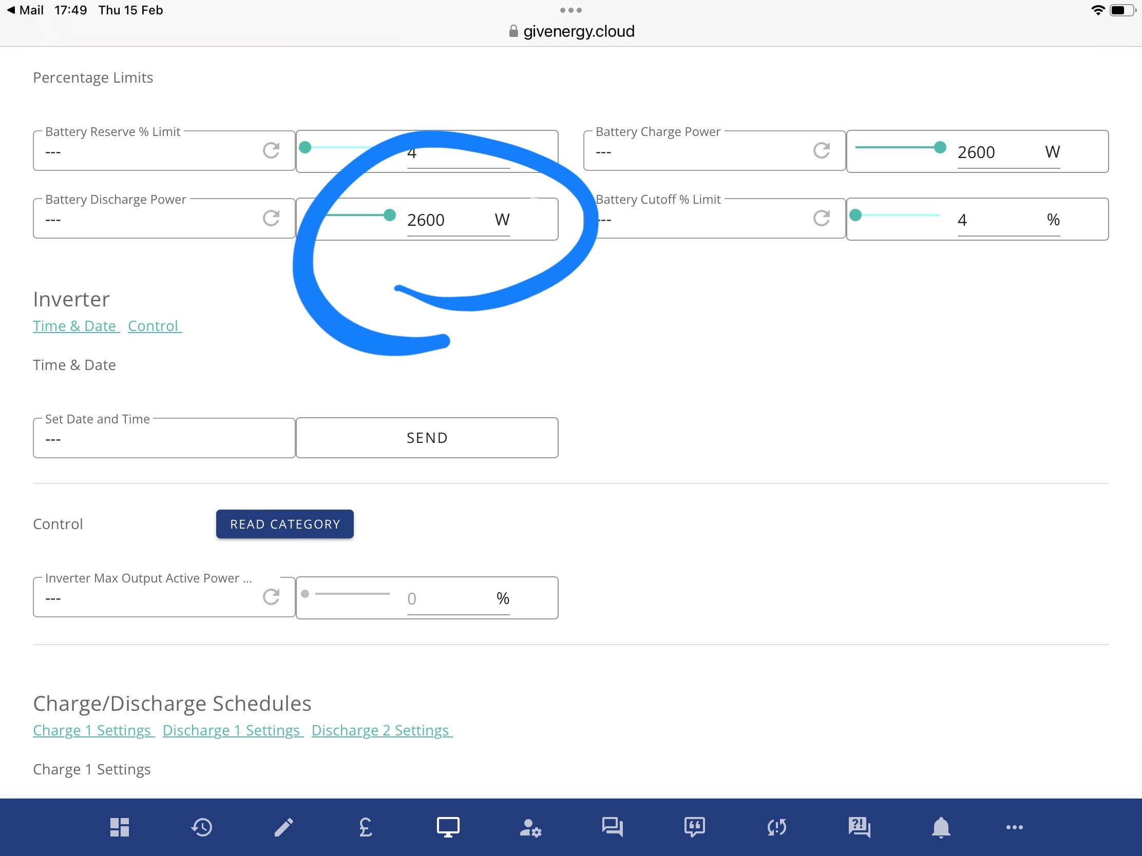
Task: Tap the givenergy.cloud address bar
Action: (571, 31)
